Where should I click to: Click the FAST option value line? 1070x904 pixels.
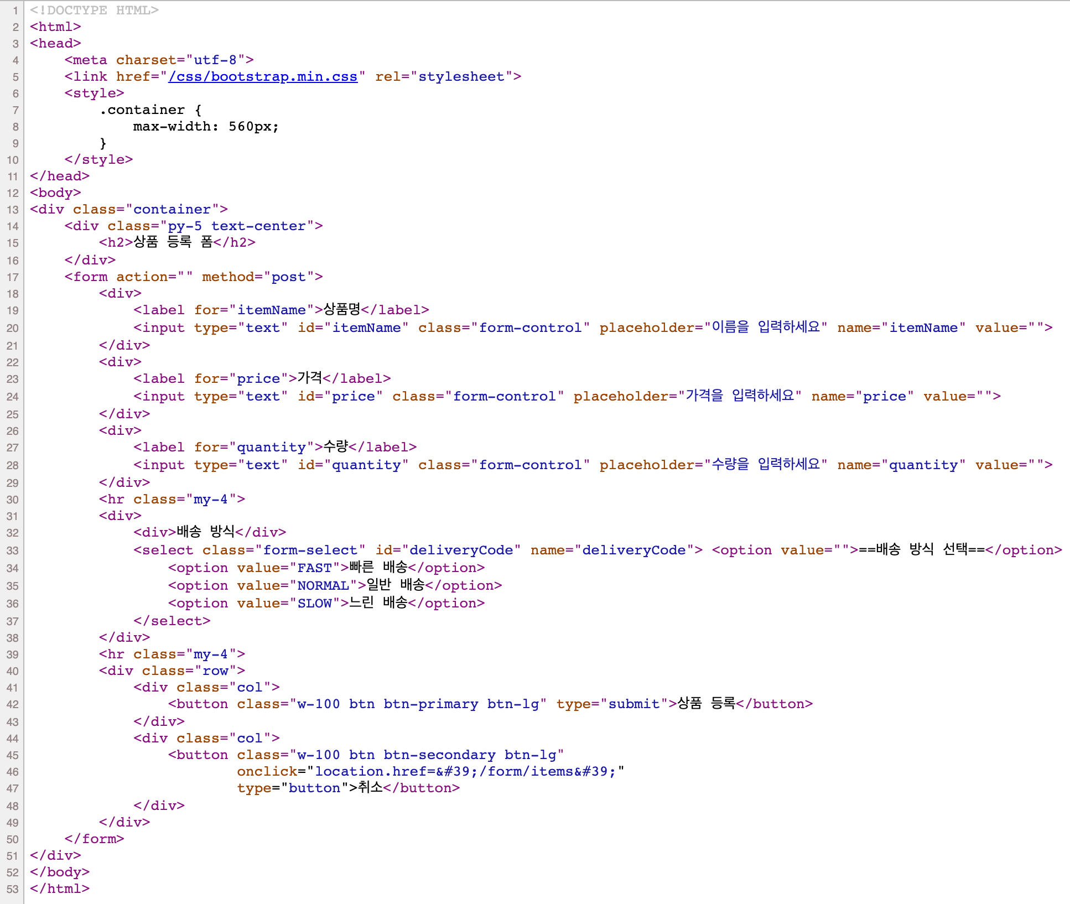326,568
